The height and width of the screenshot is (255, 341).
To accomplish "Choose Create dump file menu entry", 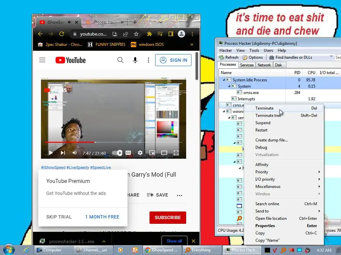I will 284,140.
